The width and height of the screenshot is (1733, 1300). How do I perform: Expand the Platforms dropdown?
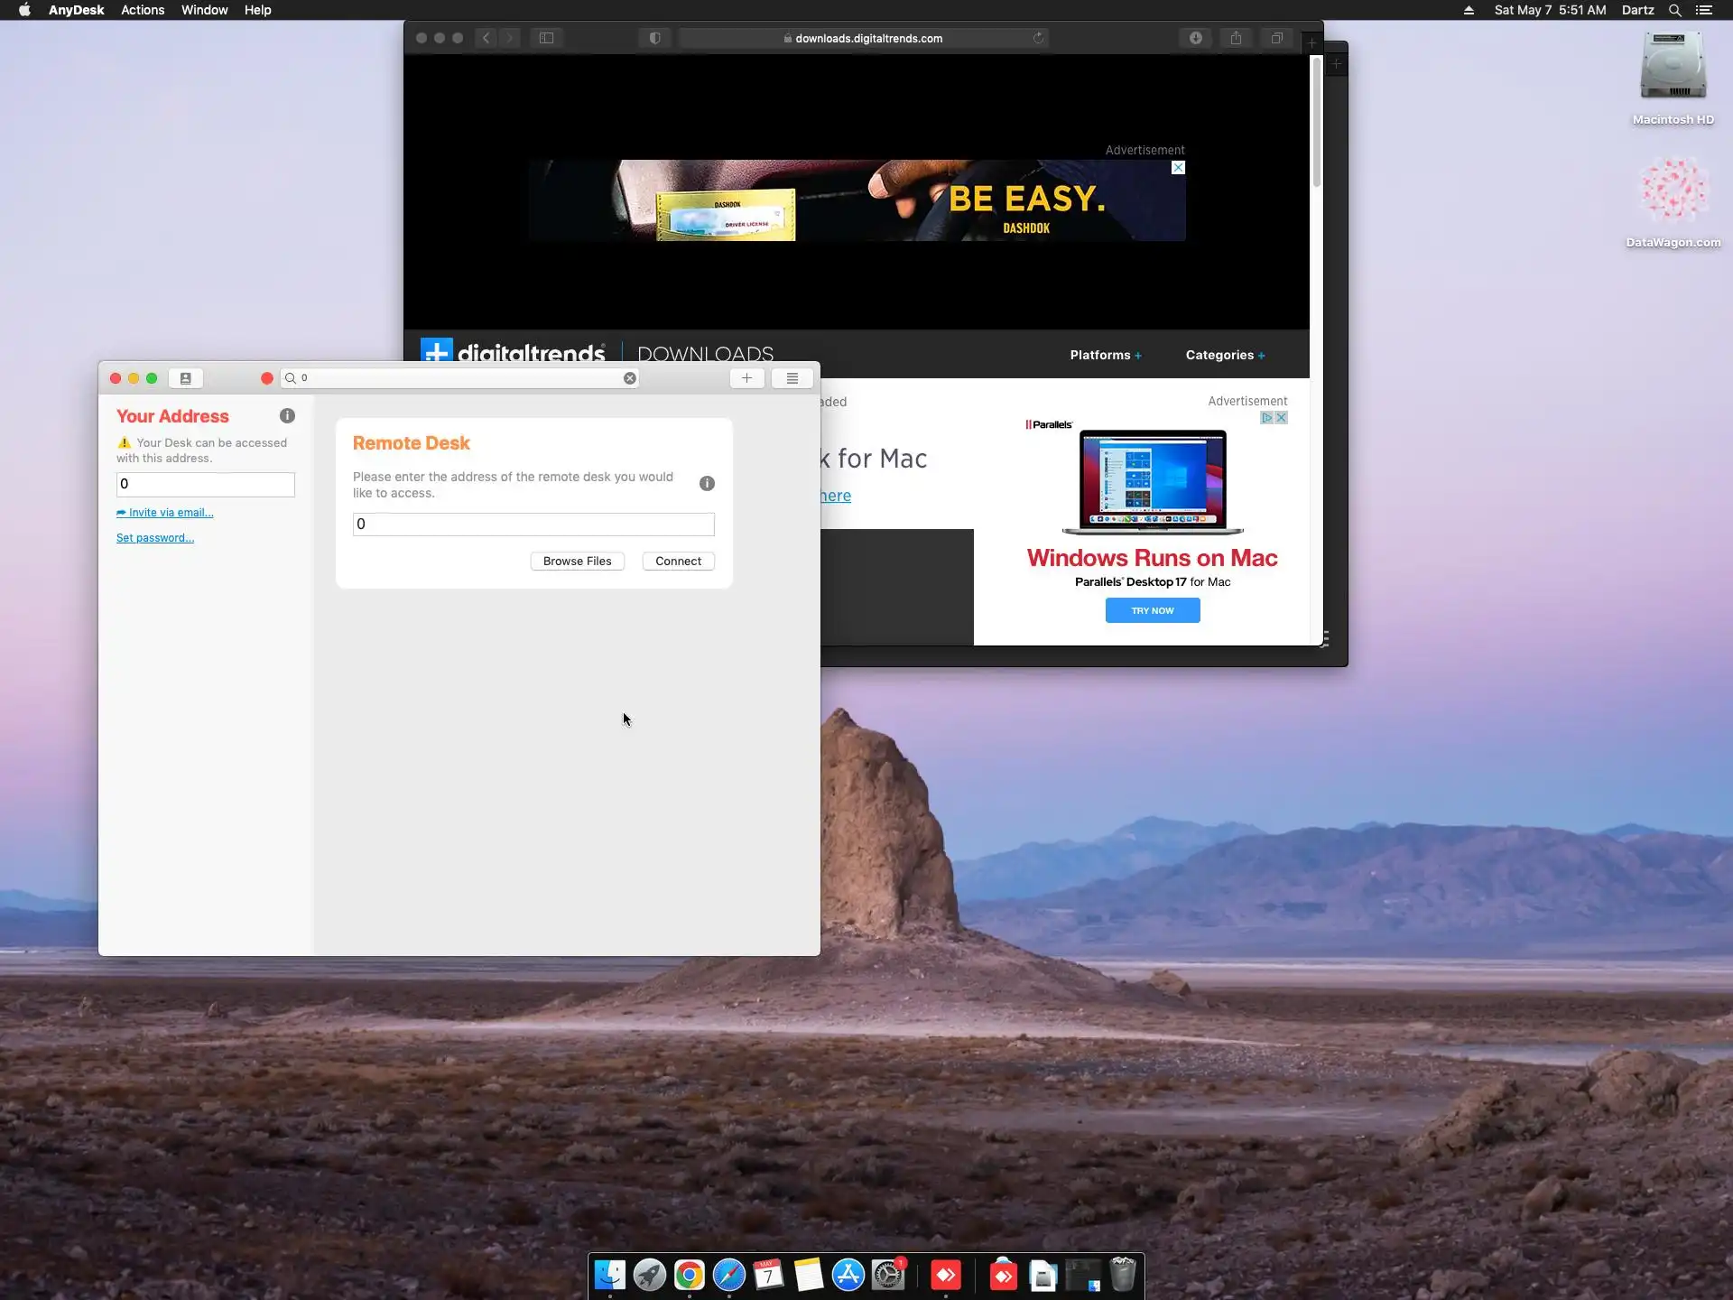[x=1105, y=355]
